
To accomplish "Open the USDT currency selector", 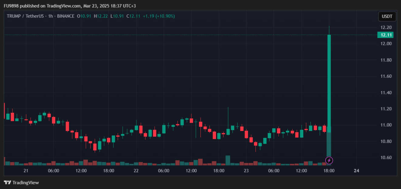I will 387,16.
